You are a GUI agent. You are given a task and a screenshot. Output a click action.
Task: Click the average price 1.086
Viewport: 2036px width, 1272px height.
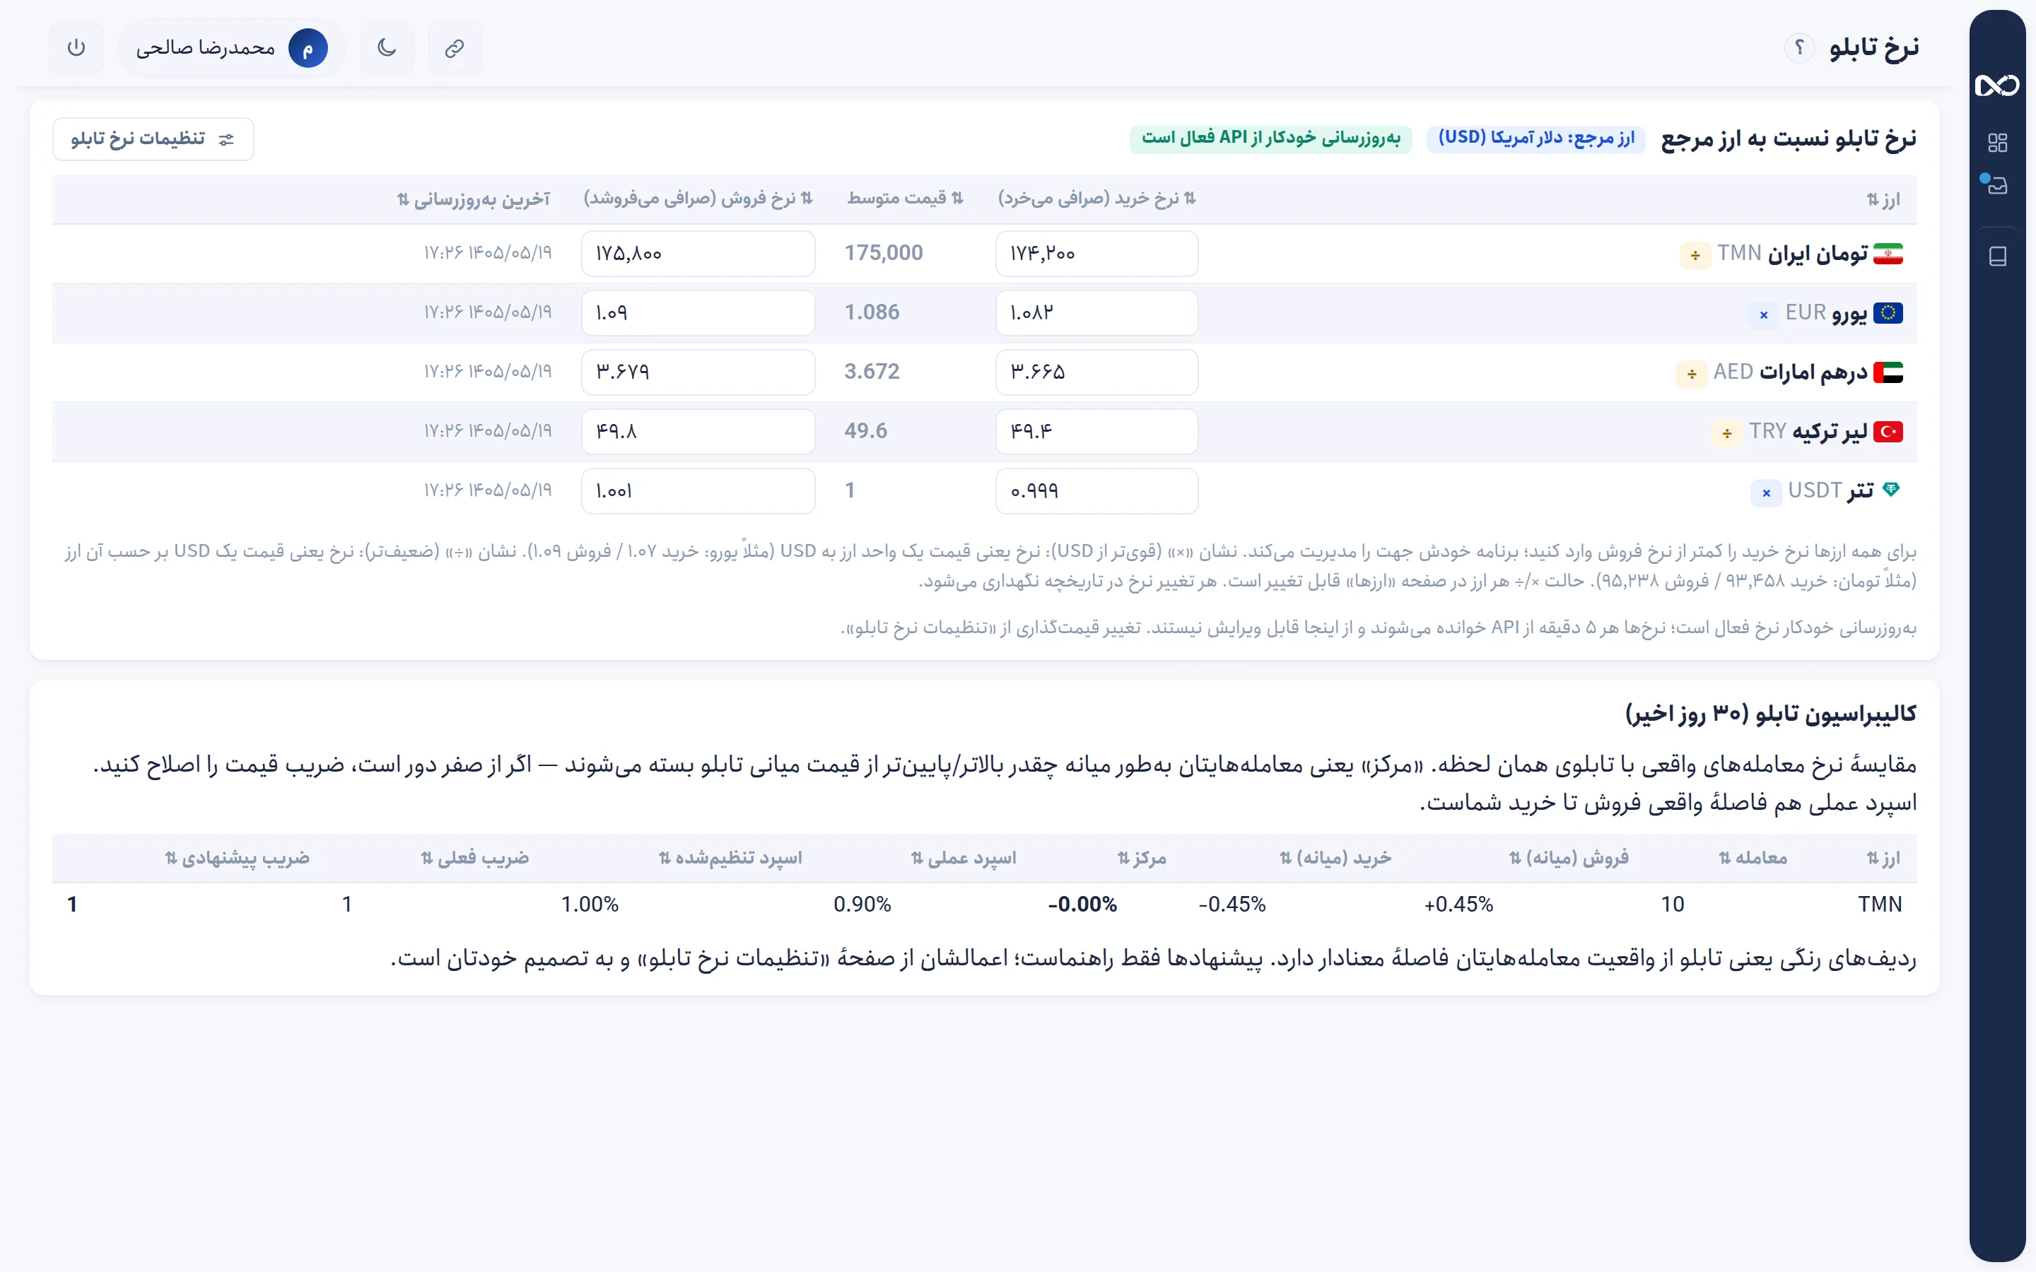coord(872,312)
